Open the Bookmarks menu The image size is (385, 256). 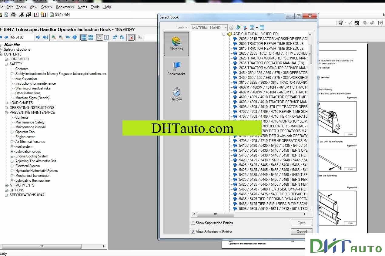pos(65,7)
